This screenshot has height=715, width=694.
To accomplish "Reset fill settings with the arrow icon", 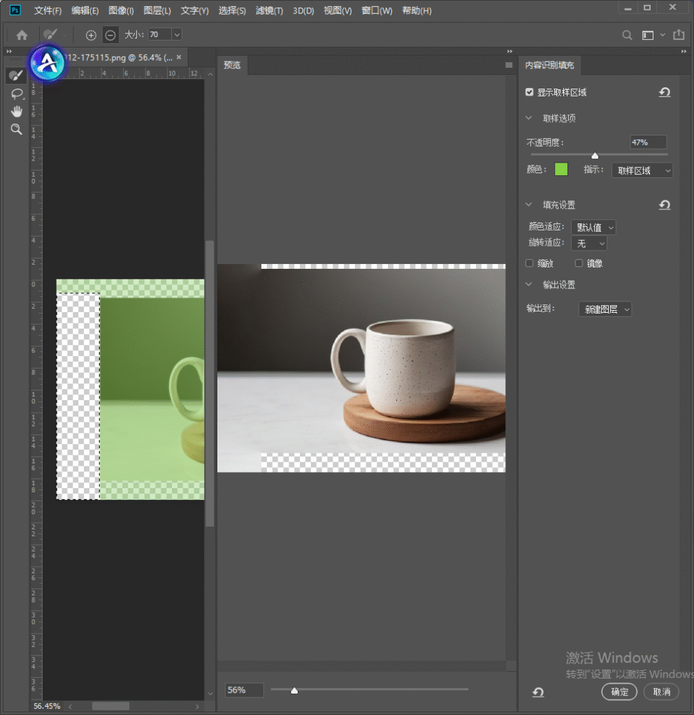I will click(665, 205).
